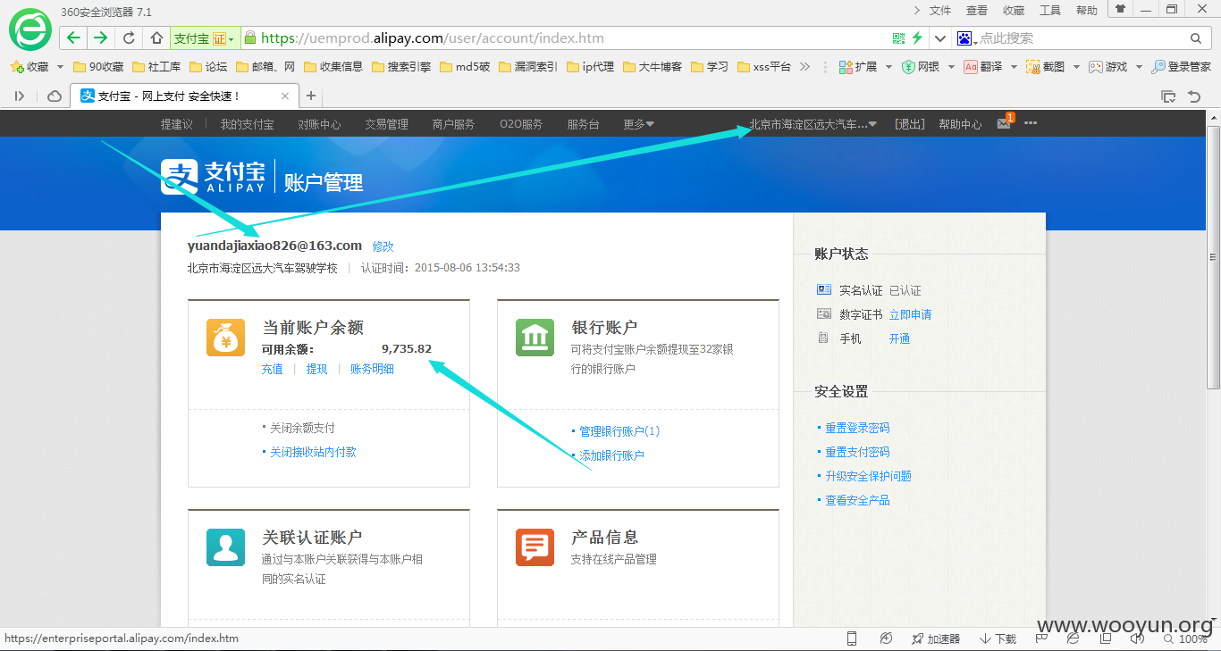The width and height of the screenshot is (1221, 651).
Task: Click the browser back arrow button
Action: point(73,38)
